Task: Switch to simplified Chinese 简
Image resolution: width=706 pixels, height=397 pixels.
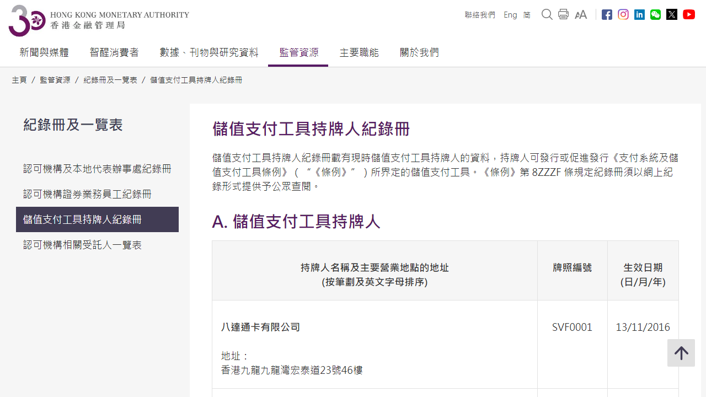Action: pos(527,15)
